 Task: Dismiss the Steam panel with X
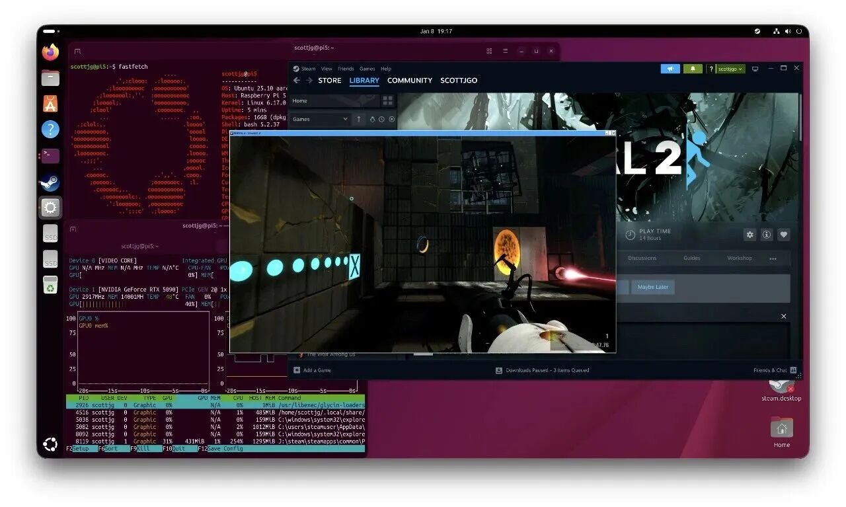point(784,316)
